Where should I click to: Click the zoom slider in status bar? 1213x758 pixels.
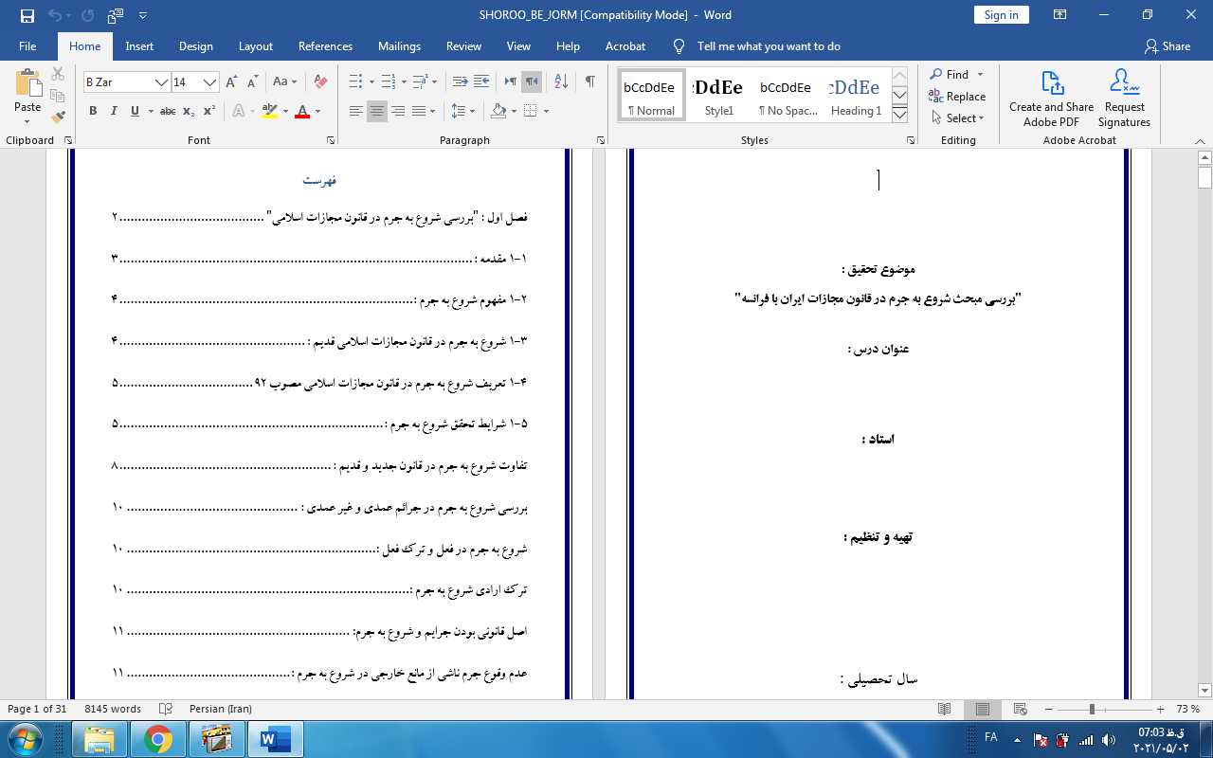click(x=1092, y=710)
